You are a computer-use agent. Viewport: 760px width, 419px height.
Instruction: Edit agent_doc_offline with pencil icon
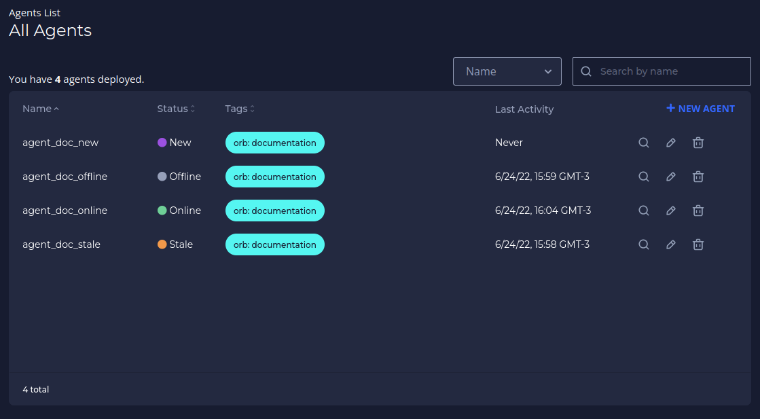pos(671,177)
